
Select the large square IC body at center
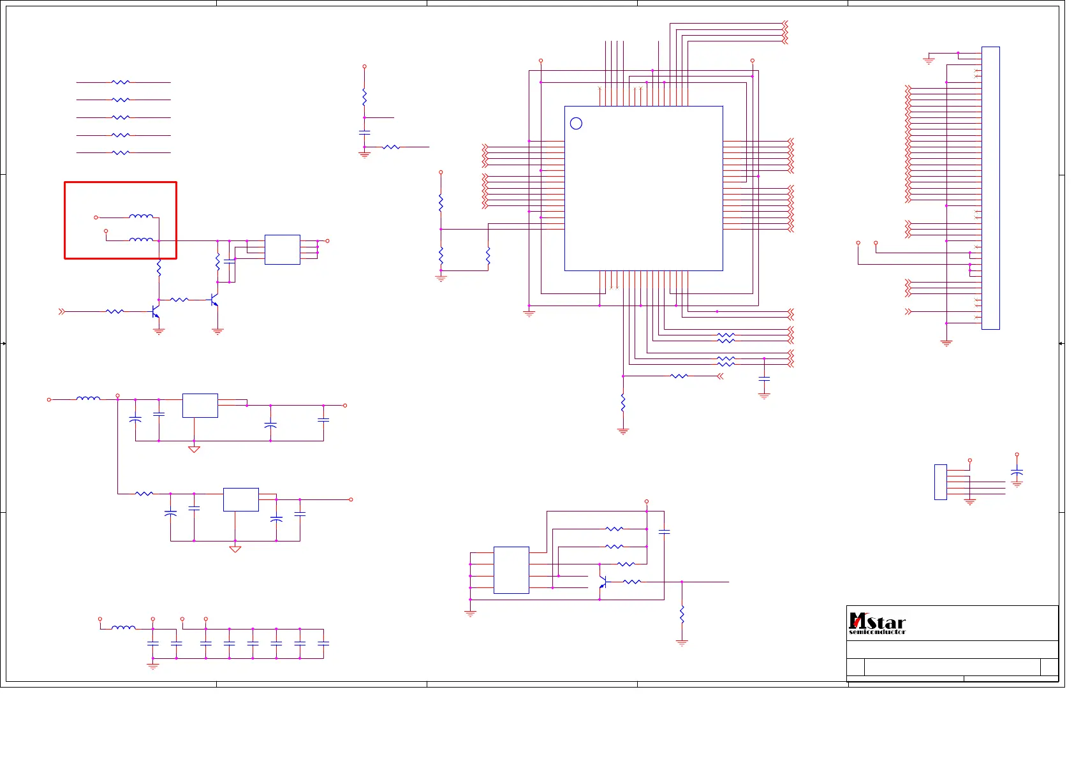click(x=644, y=188)
